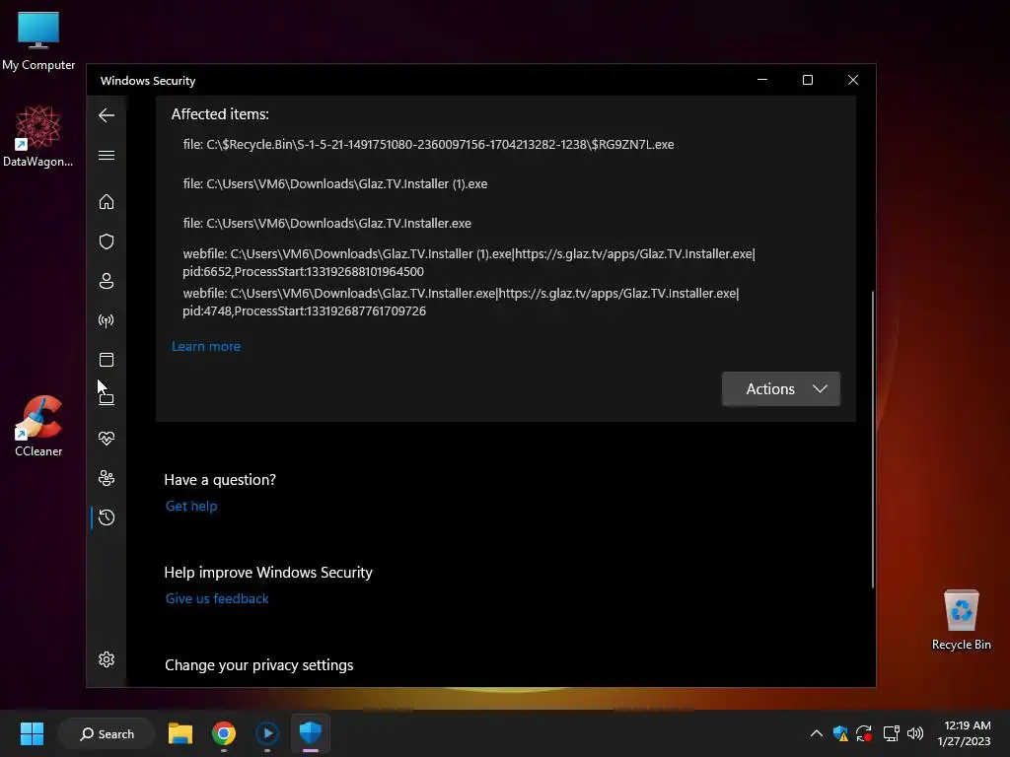Select webfile entry with pid:6652

tap(469, 262)
